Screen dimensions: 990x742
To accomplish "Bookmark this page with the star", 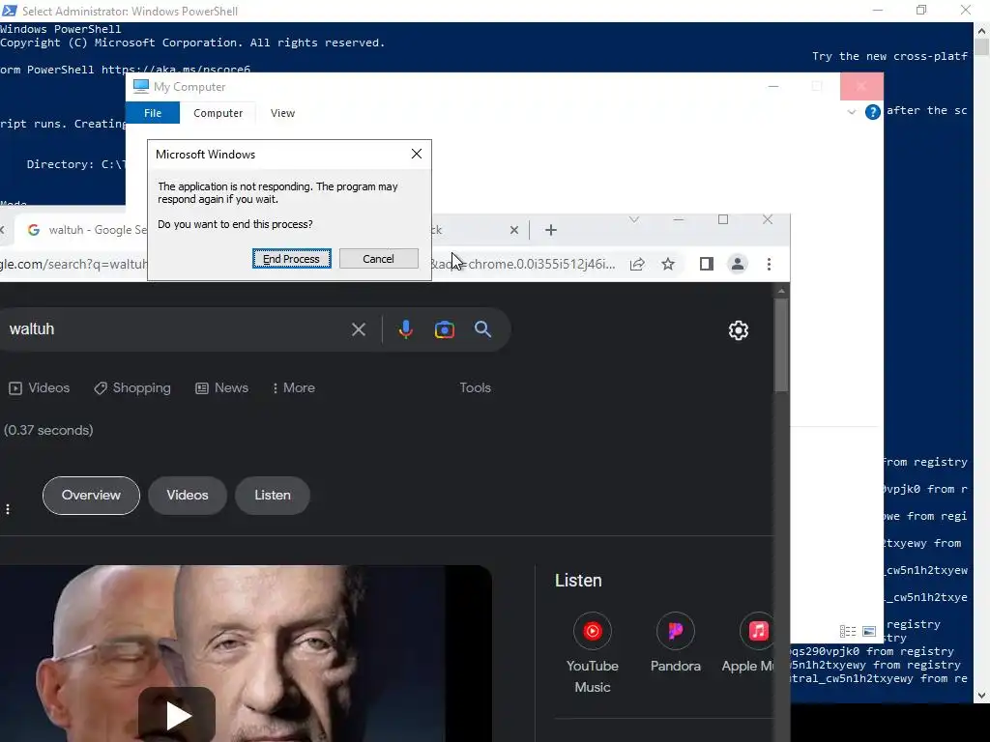I will pos(668,265).
